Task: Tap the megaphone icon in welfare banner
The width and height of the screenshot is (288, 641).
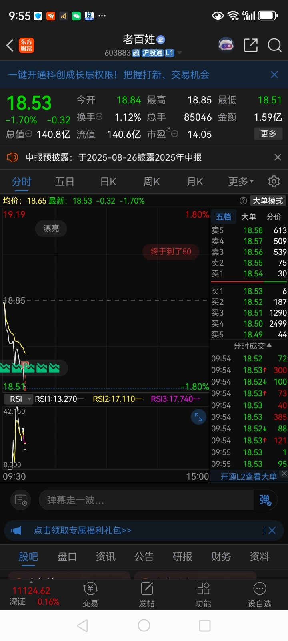Action: click(x=16, y=530)
